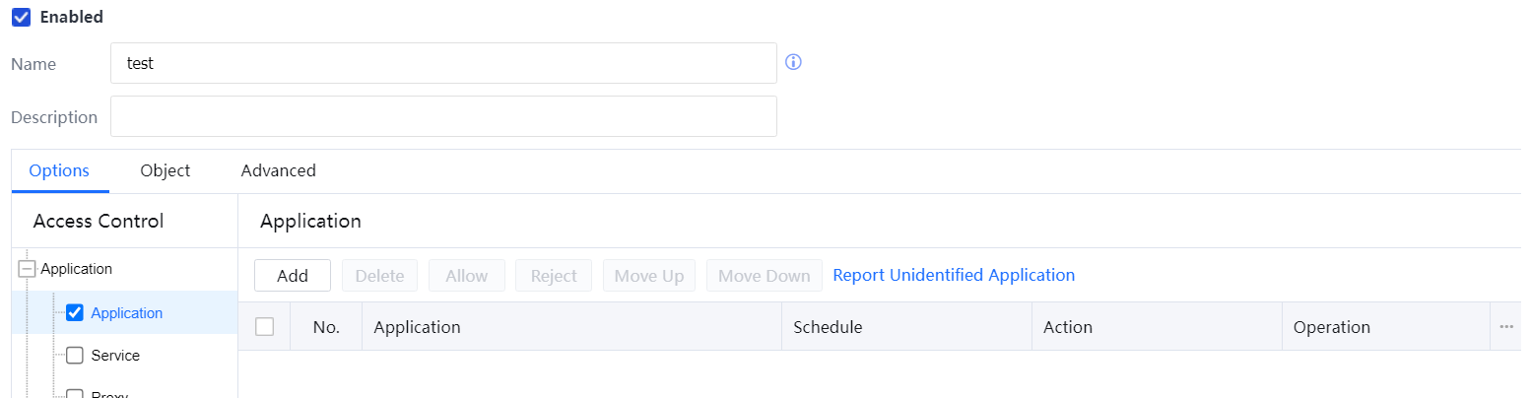Toggle the Application checkbox in the tree
Viewport: 1530px width, 398px height.
click(74, 313)
